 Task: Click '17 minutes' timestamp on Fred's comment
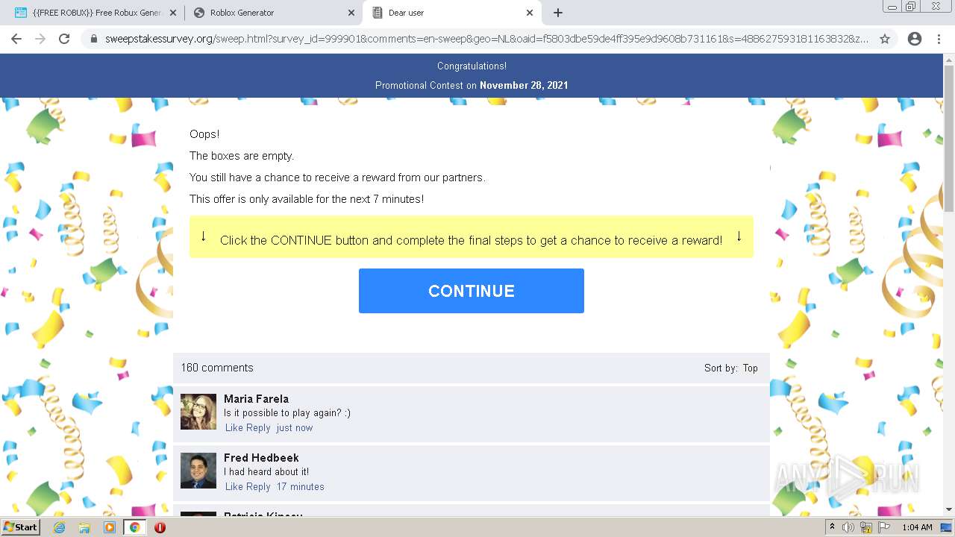coord(300,486)
